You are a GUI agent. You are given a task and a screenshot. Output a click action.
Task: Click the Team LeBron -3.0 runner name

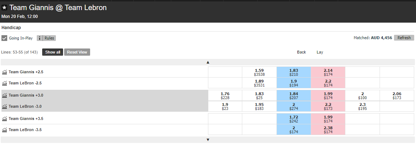click(x=25, y=107)
